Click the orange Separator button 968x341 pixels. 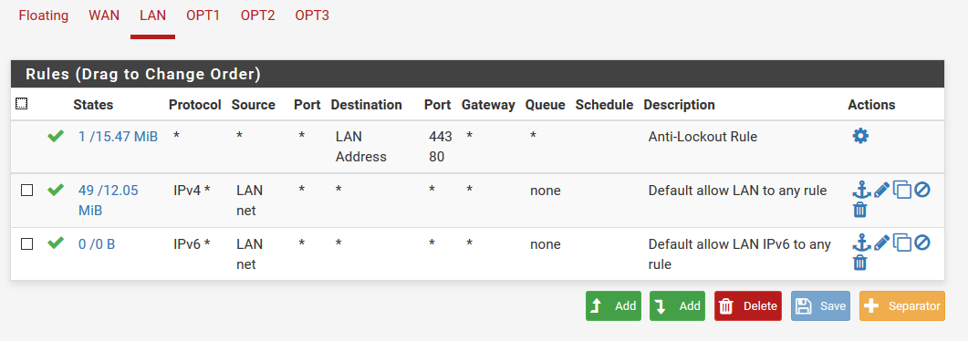coord(902,305)
